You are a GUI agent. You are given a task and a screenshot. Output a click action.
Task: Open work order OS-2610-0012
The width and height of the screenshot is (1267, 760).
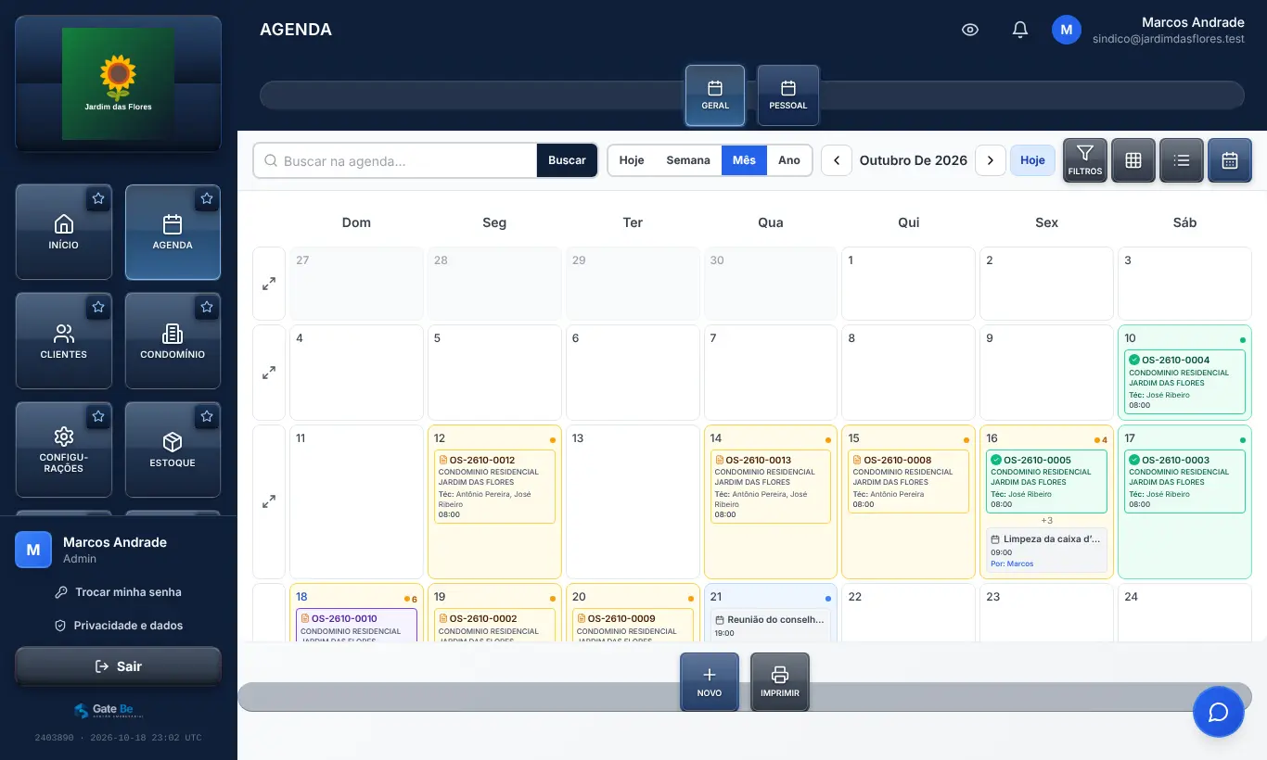click(494, 487)
